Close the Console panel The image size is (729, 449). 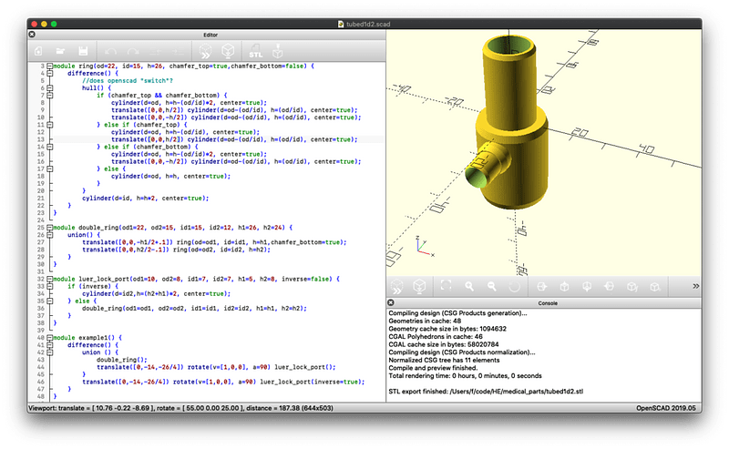[391, 302]
